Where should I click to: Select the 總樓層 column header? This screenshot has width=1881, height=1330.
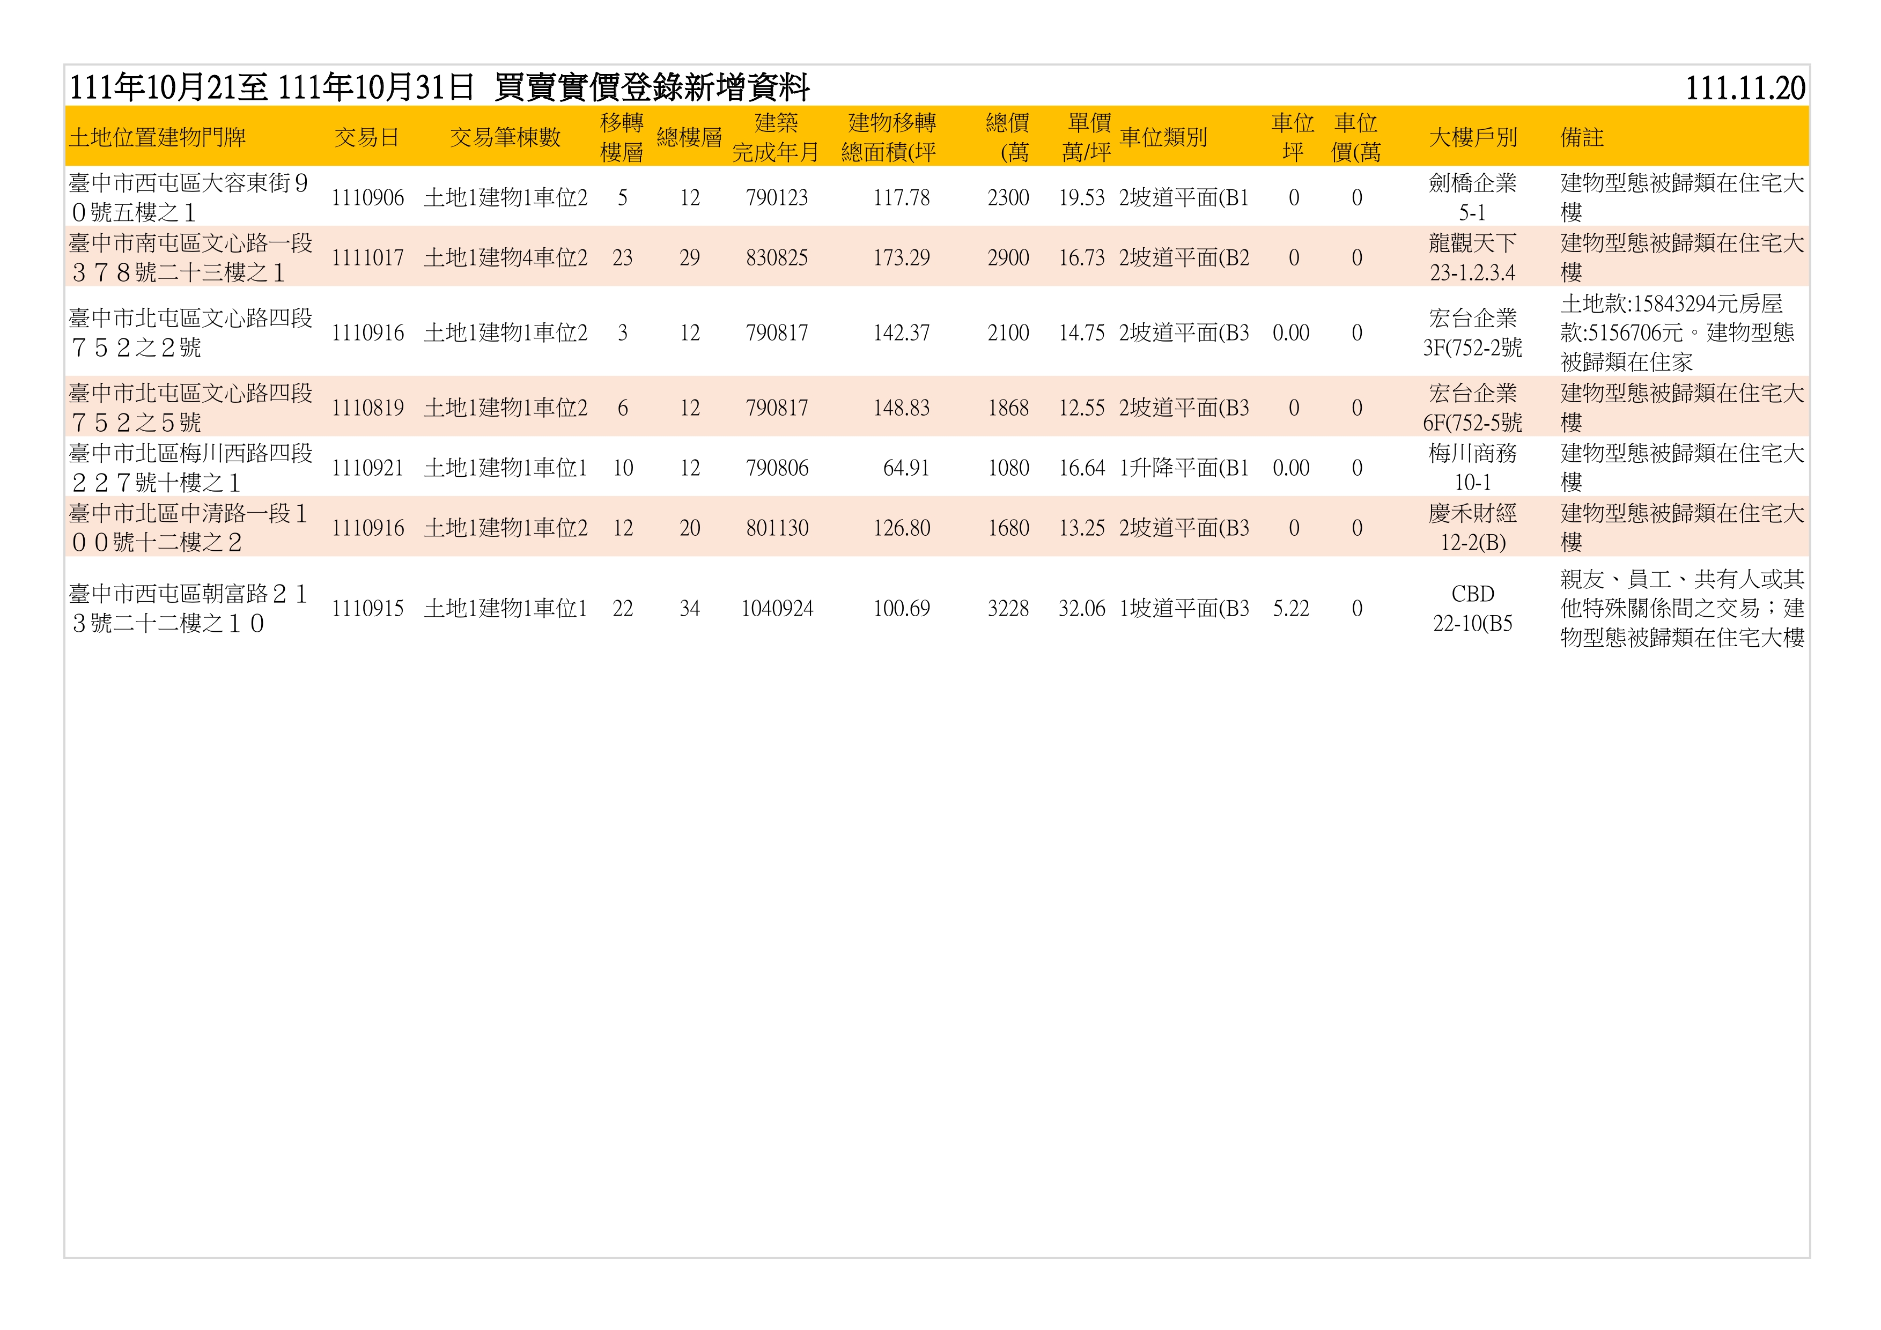click(x=689, y=137)
